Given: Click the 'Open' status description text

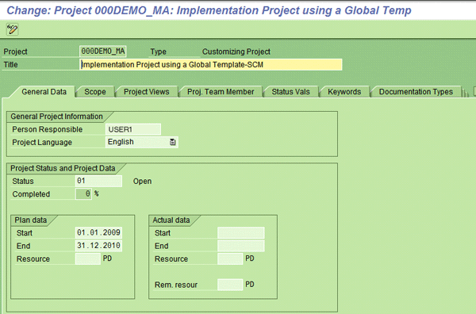Looking at the screenshot, I should (142, 181).
